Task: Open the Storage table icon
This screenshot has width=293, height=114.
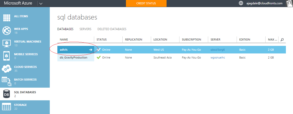Action: (x=7, y=107)
